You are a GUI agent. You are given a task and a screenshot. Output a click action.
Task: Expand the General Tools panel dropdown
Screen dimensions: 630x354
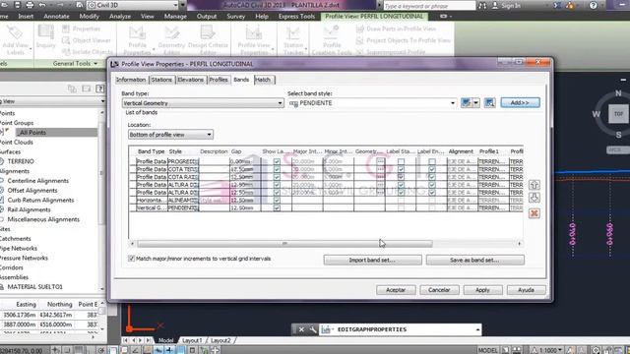tap(95, 63)
